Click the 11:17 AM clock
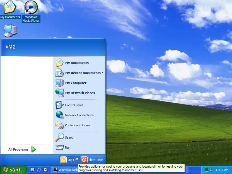 (x=222, y=170)
